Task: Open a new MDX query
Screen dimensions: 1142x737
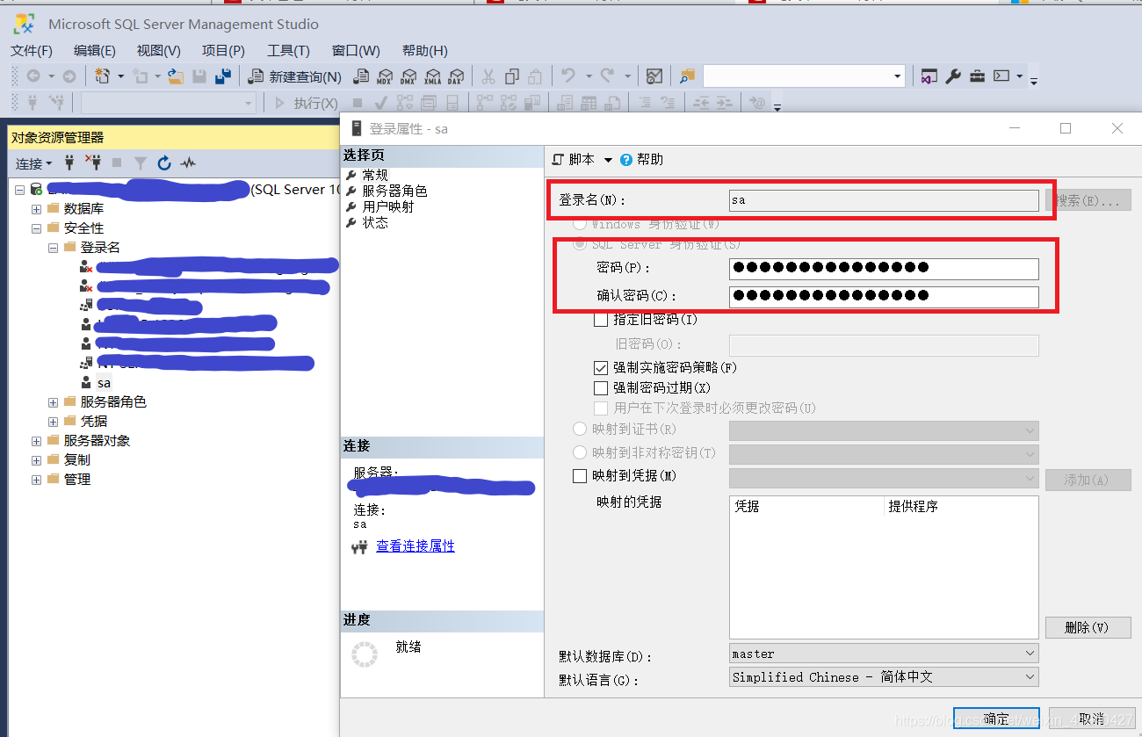Action: click(x=385, y=76)
